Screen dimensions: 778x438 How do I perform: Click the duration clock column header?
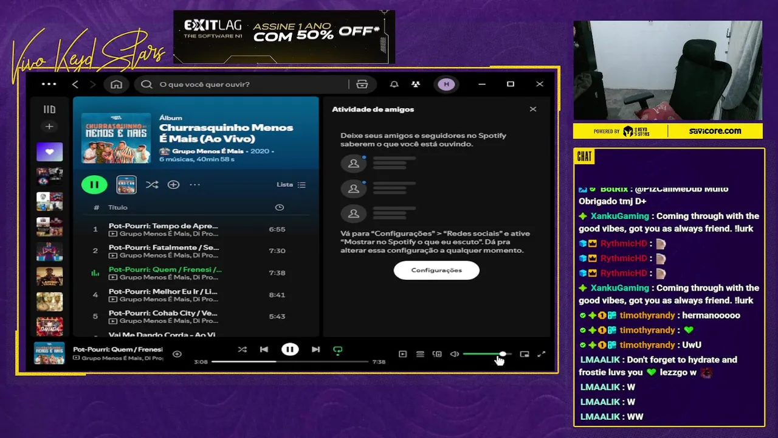(279, 207)
